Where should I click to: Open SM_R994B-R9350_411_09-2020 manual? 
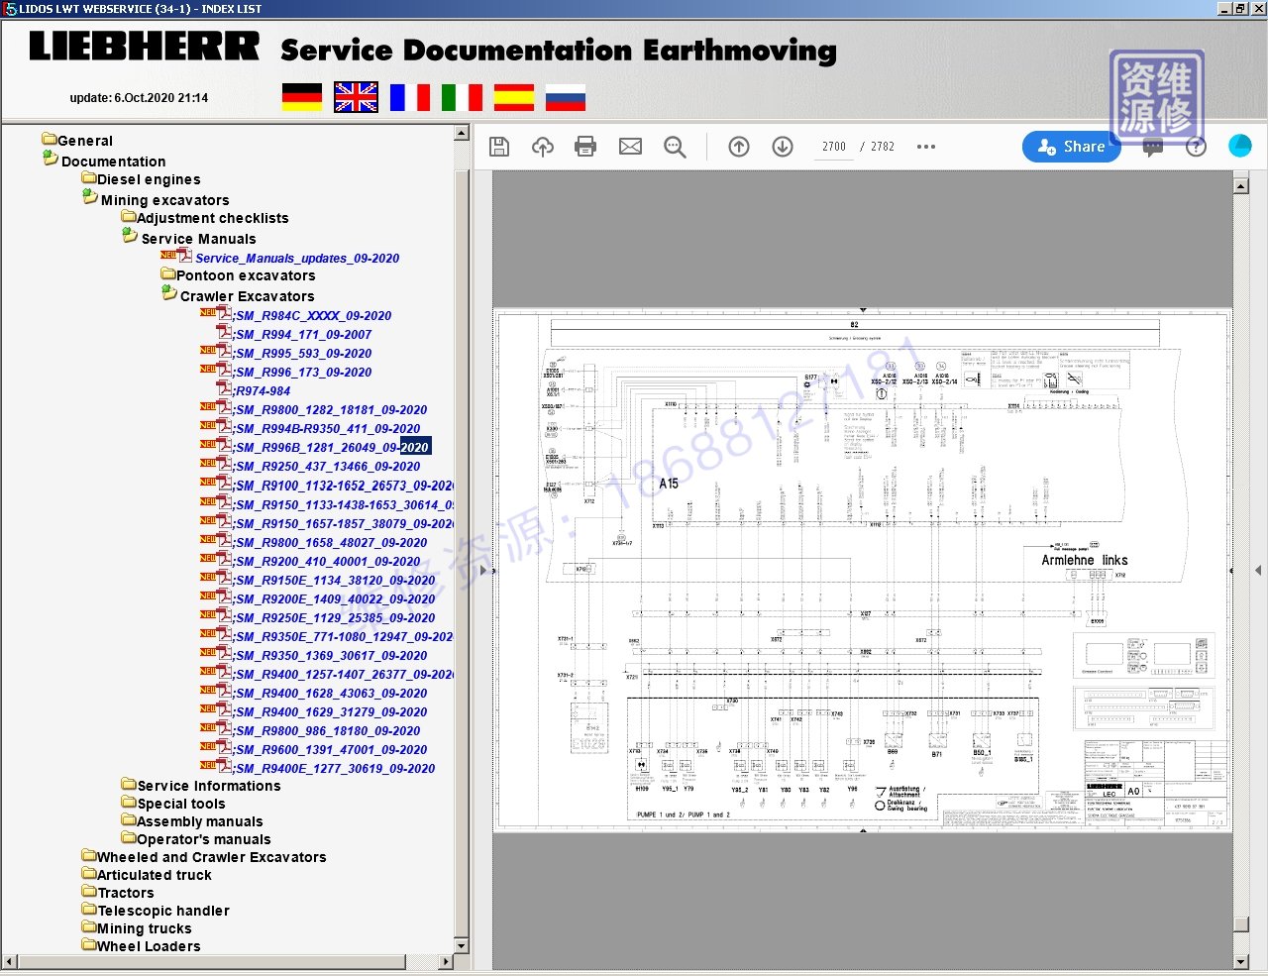(327, 428)
